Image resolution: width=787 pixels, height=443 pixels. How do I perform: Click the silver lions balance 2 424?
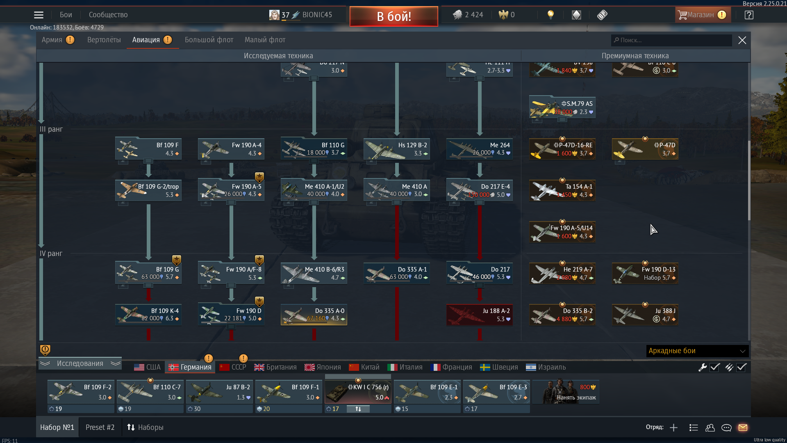[x=468, y=15]
